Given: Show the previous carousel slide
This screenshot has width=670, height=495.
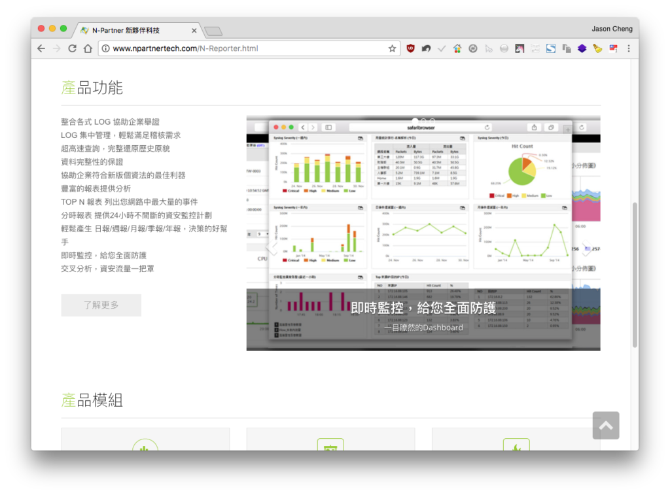Looking at the screenshot, I should click(272, 248).
